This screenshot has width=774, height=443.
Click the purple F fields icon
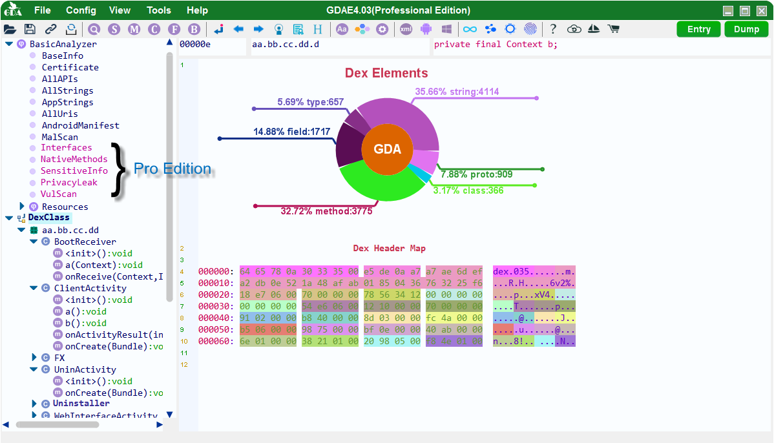point(174,29)
